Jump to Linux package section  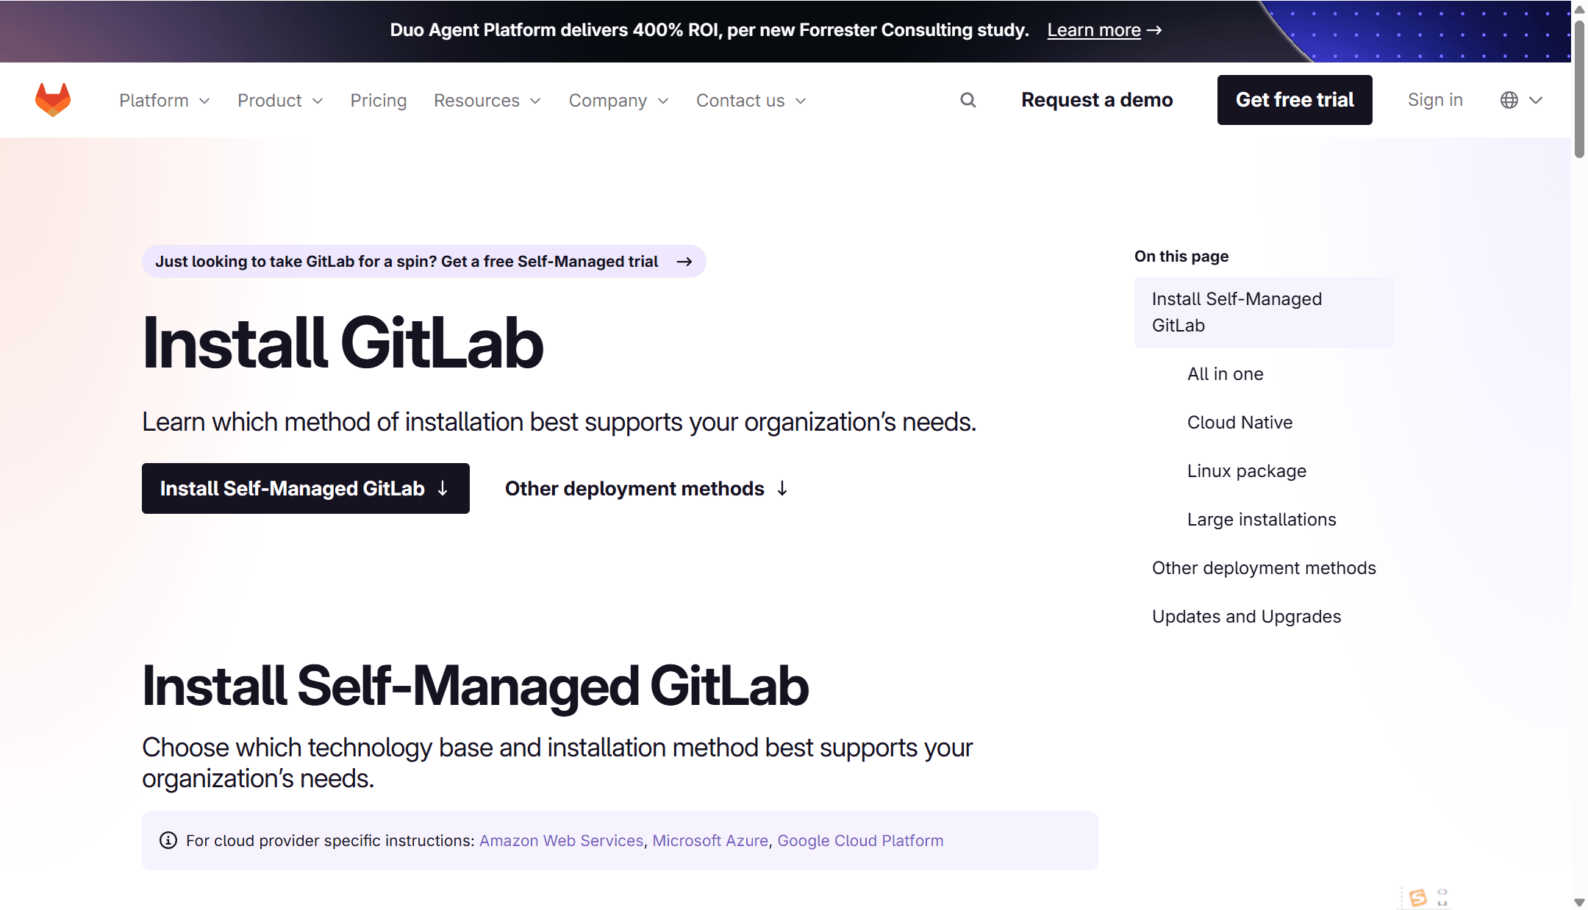1247,471
